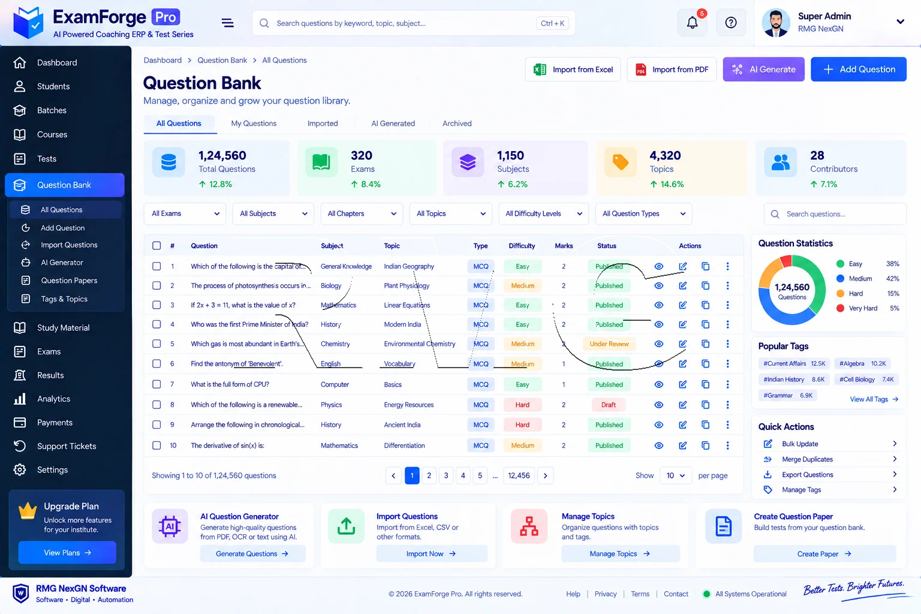Open the All Question Types dropdown

tap(643, 213)
